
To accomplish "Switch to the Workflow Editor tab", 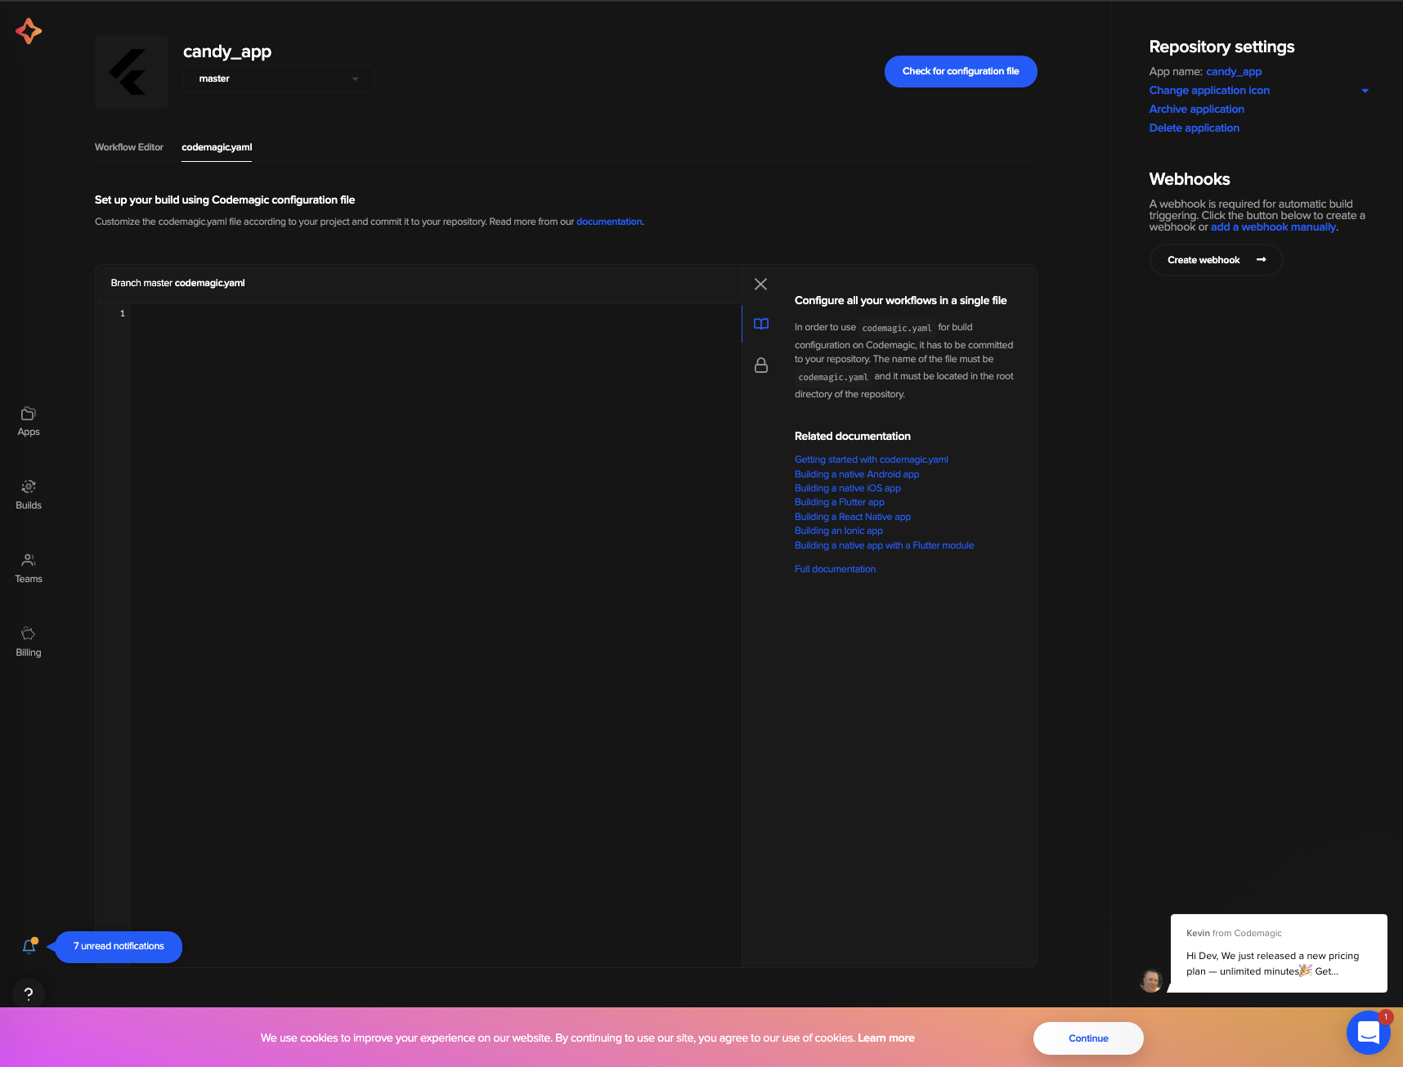I will tap(128, 147).
